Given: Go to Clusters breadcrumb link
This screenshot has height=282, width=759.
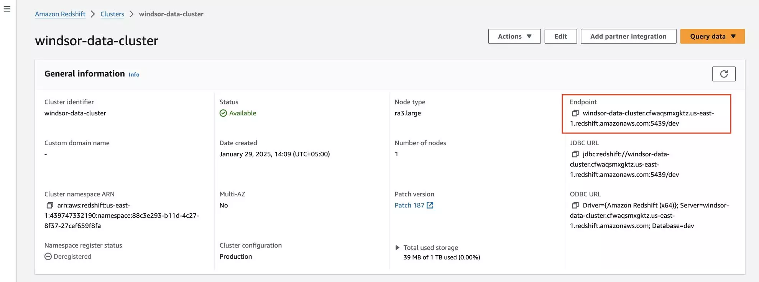Looking at the screenshot, I should [x=112, y=14].
